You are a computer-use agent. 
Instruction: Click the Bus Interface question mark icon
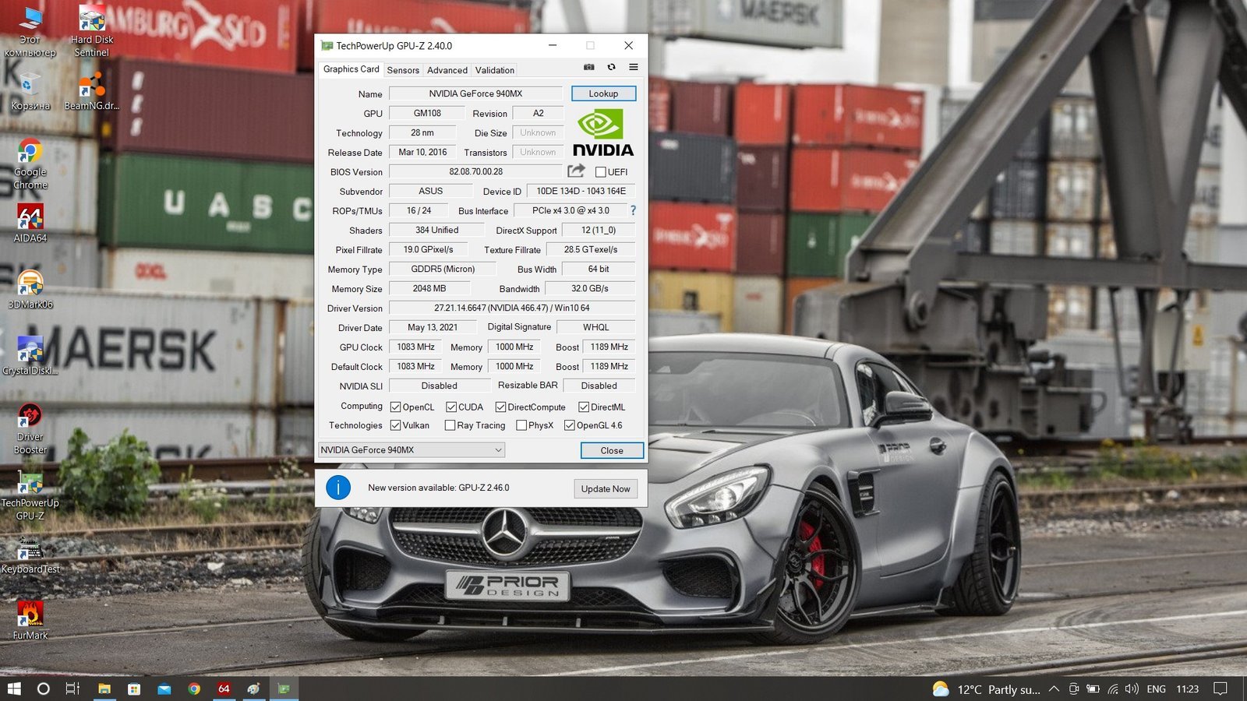coord(633,210)
